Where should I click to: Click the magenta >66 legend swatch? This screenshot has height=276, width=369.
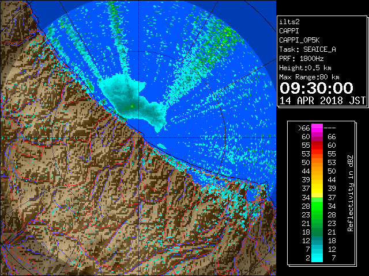tap(317, 128)
